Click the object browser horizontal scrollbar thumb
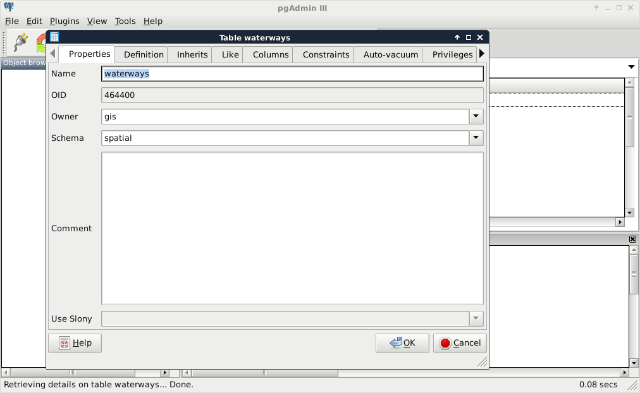The width and height of the screenshot is (640, 393). tap(73, 373)
